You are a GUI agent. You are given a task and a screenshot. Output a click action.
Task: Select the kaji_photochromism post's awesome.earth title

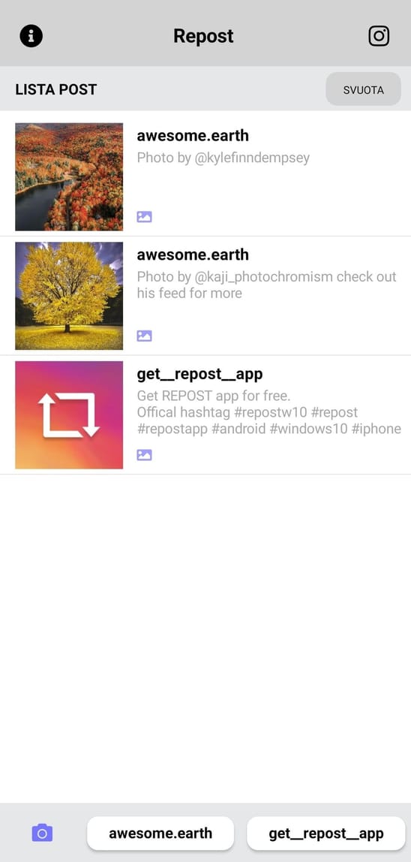[193, 255]
